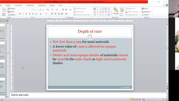179x101 pixels.
Task: Center the paragraph text
Action: click(55, 14)
